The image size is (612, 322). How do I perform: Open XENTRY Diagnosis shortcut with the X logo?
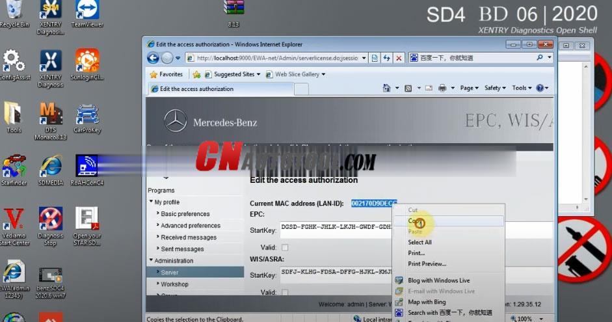coord(51,68)
